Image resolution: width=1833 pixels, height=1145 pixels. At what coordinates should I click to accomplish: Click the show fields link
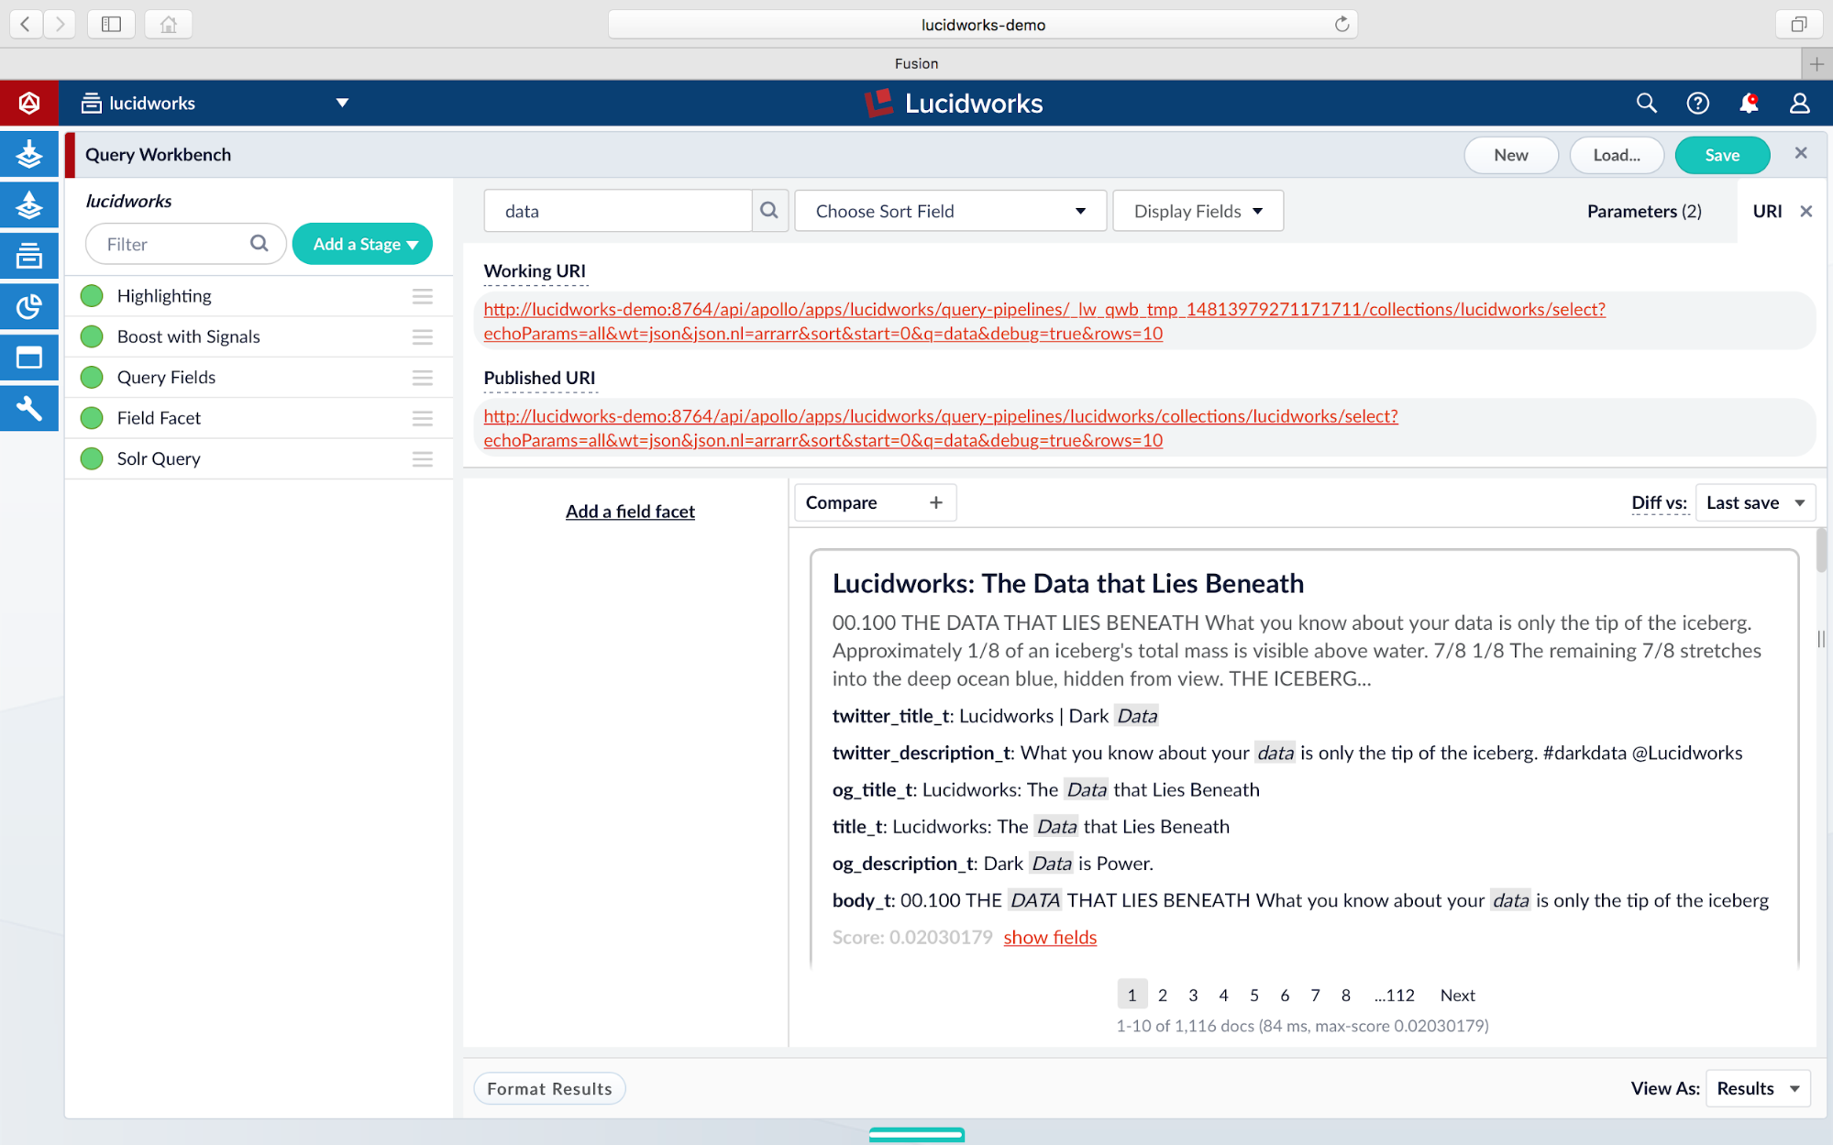(1050, 937)
